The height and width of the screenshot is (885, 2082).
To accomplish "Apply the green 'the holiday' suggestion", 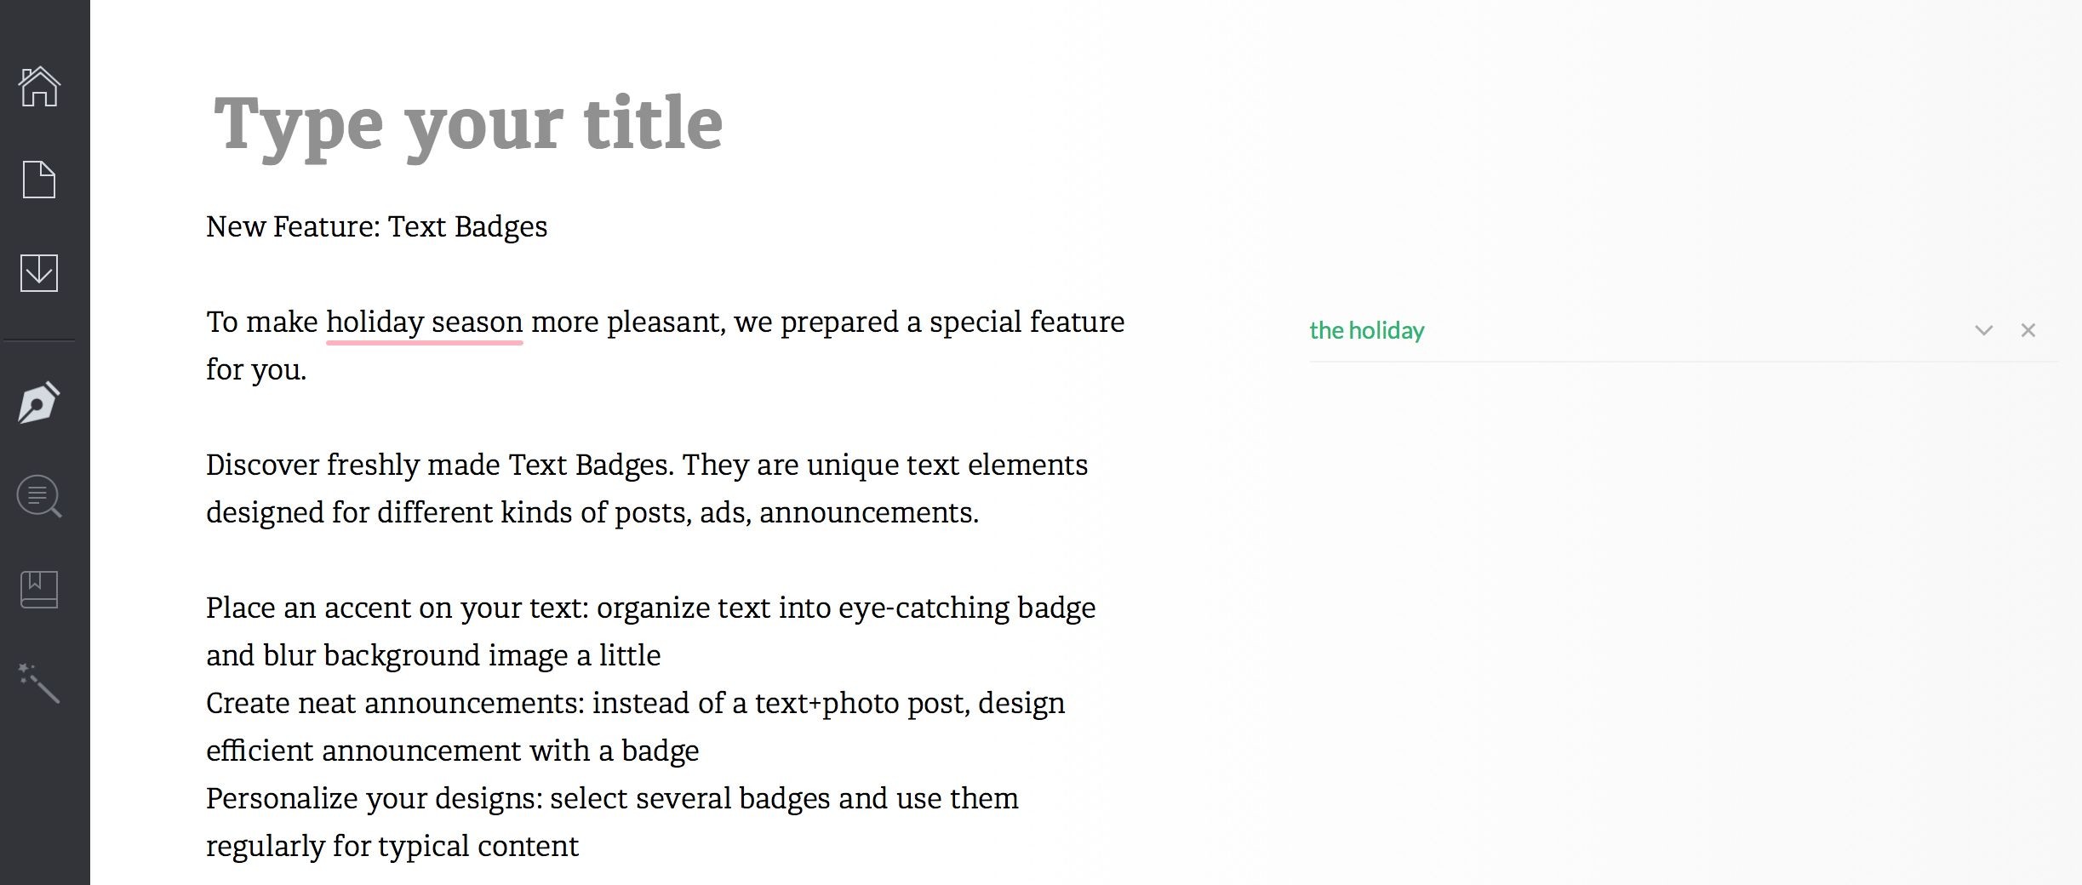I will pos(1366,330).
